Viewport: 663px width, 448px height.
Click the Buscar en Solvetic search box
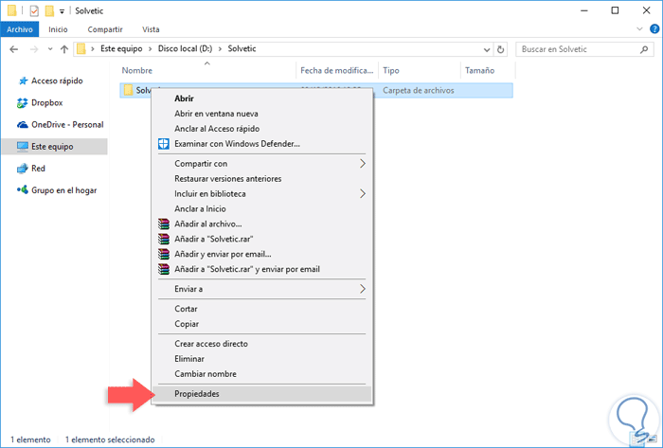[x=578, y=48]
